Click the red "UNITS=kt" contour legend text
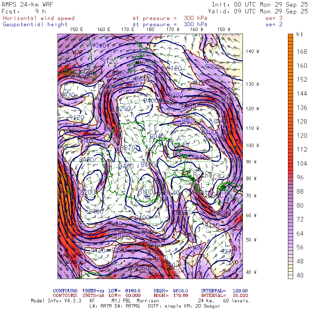Viewport: 310px width, 310px height. click(93, 296)
